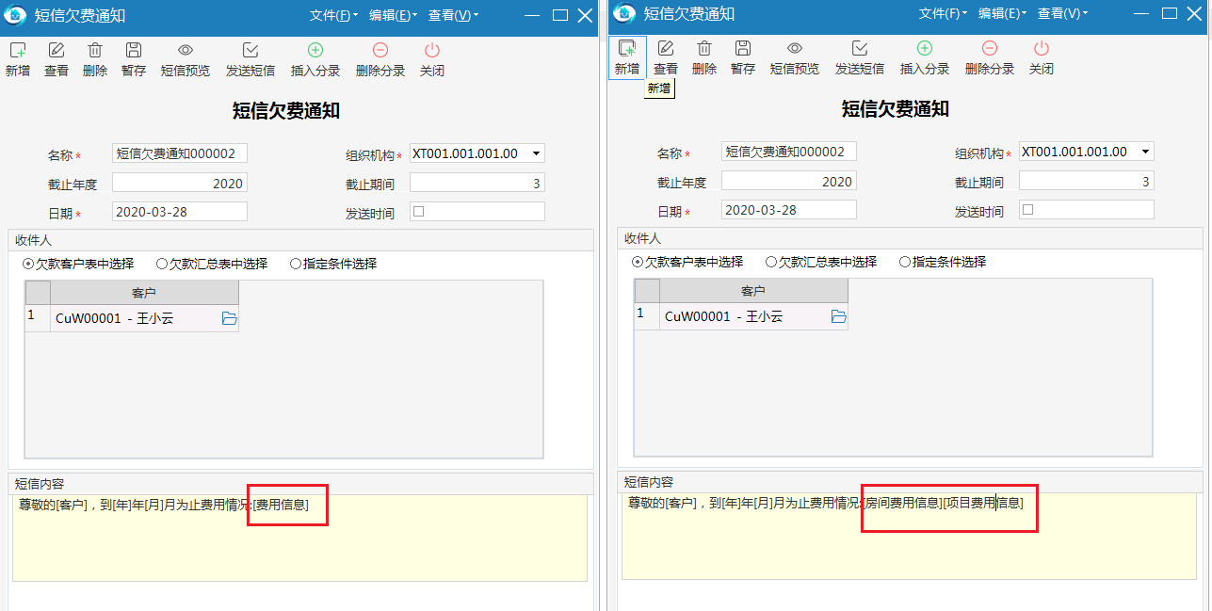The image size is (1212, 611).
Task: Click 发送短信 icon in right window
Action: click(x=860, y=48)
